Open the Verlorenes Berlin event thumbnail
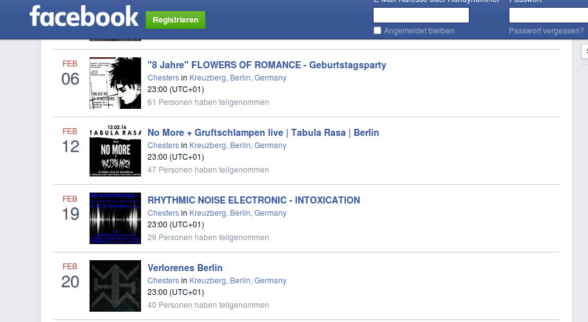The width and height of the screenshot is (588, 322). 115,286
